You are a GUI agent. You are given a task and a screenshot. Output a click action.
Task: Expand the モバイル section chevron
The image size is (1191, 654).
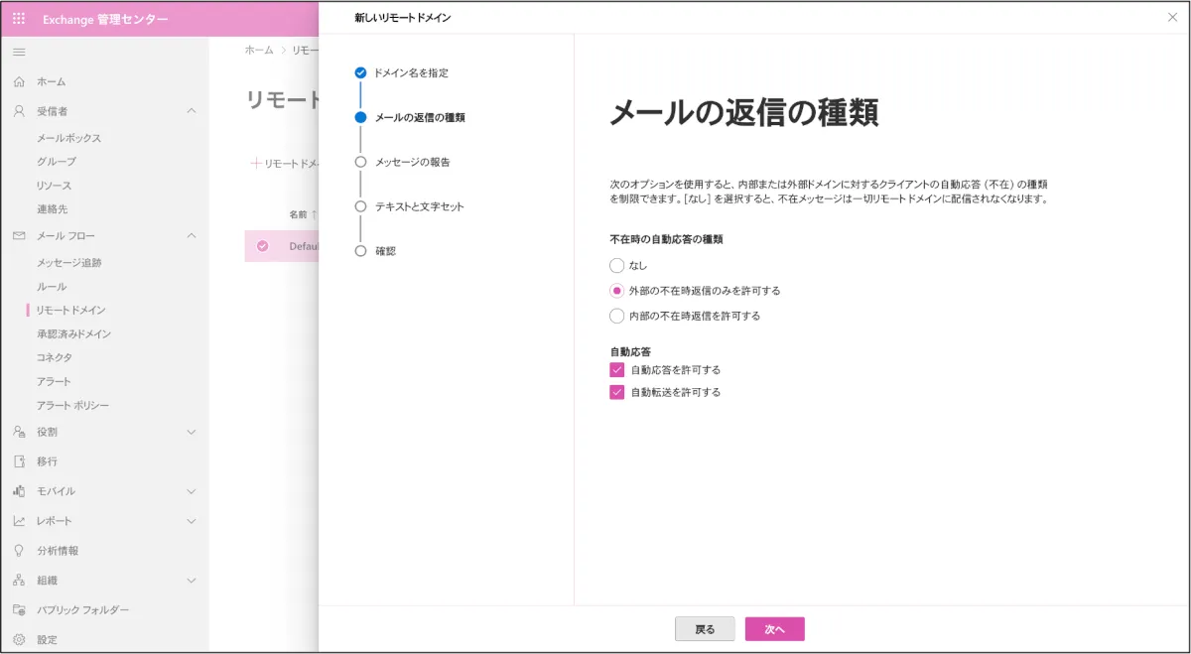[x=192, y=491]
